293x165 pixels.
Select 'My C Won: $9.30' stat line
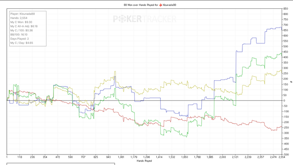[21, 22]
